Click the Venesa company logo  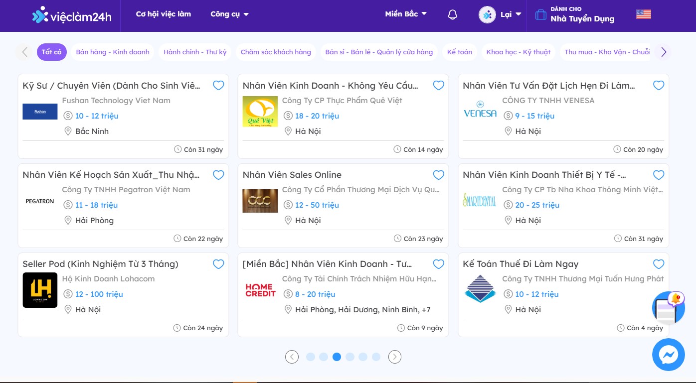point(480,110)
